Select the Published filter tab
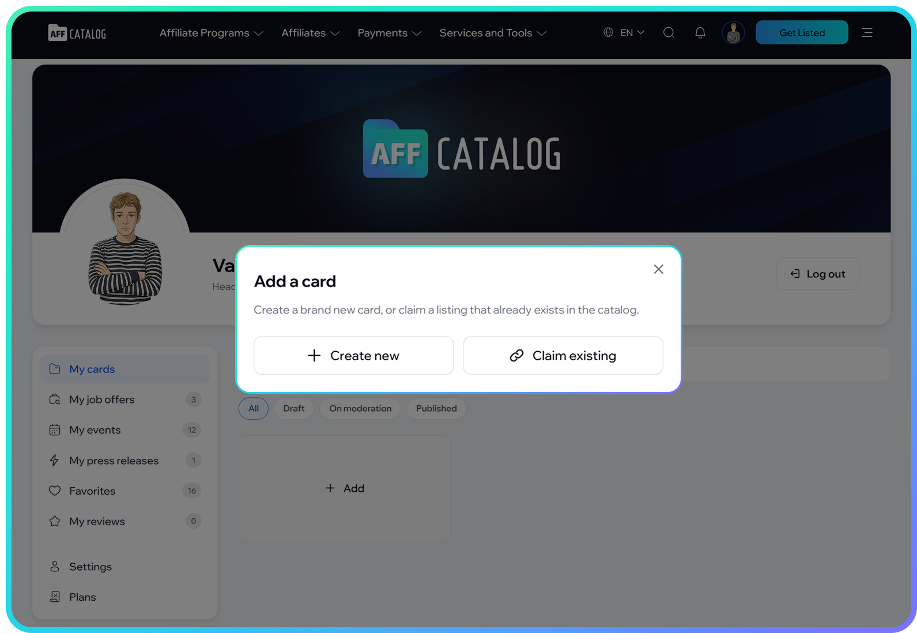The height and width of the screenshot is (633, 917). (436, 408)
